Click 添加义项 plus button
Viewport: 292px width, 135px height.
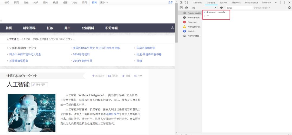coord(98,76)
